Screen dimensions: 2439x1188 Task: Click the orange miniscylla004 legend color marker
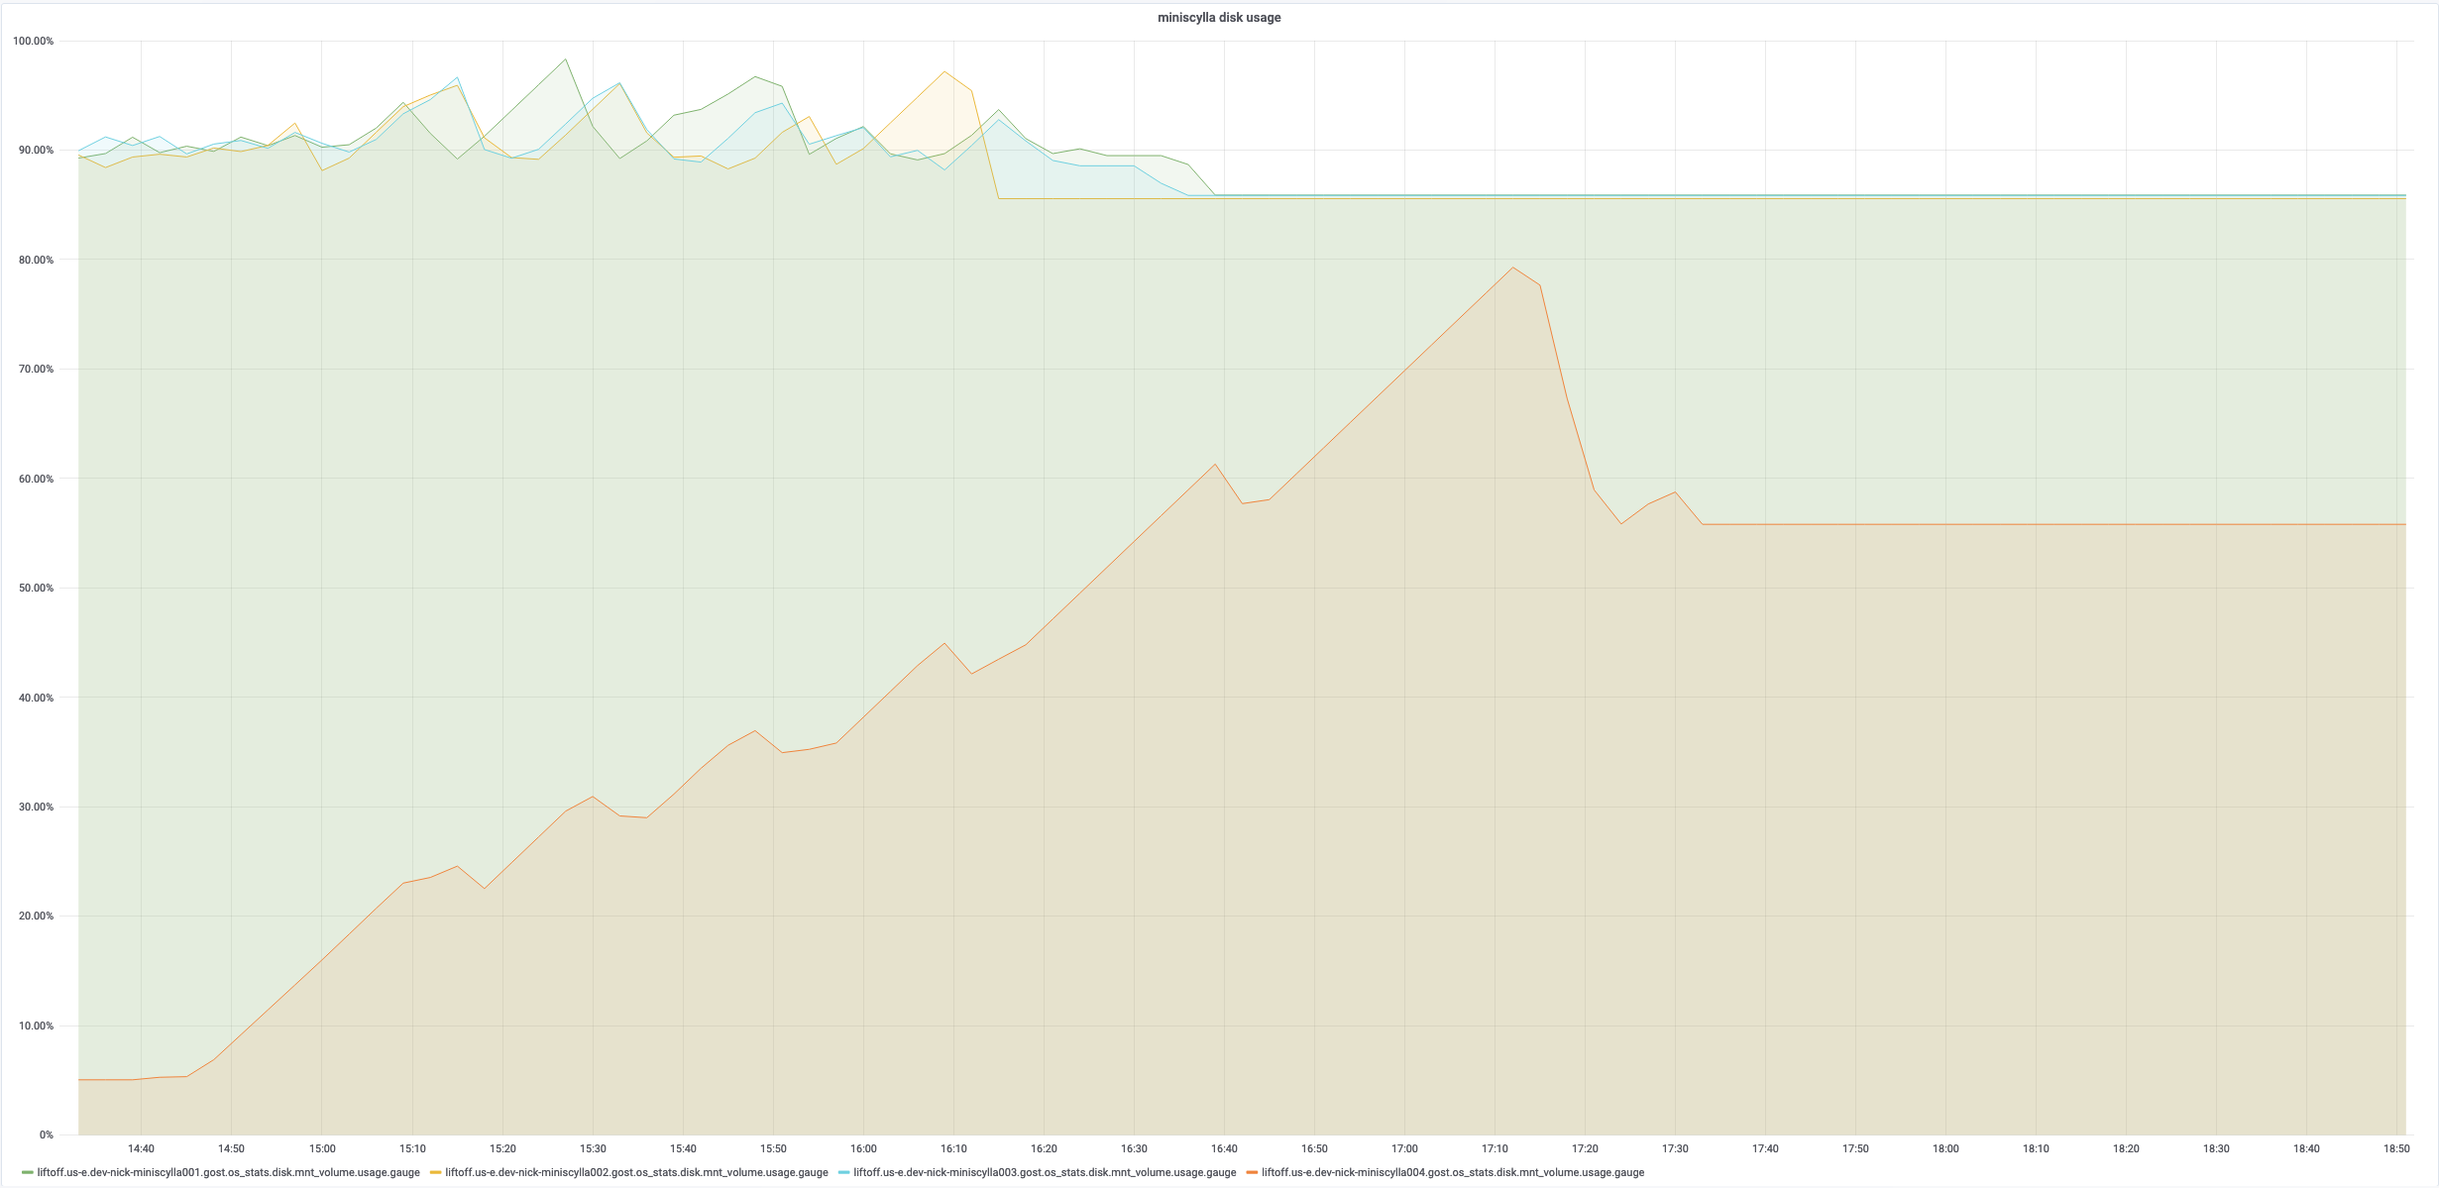pos(1253,1171)
